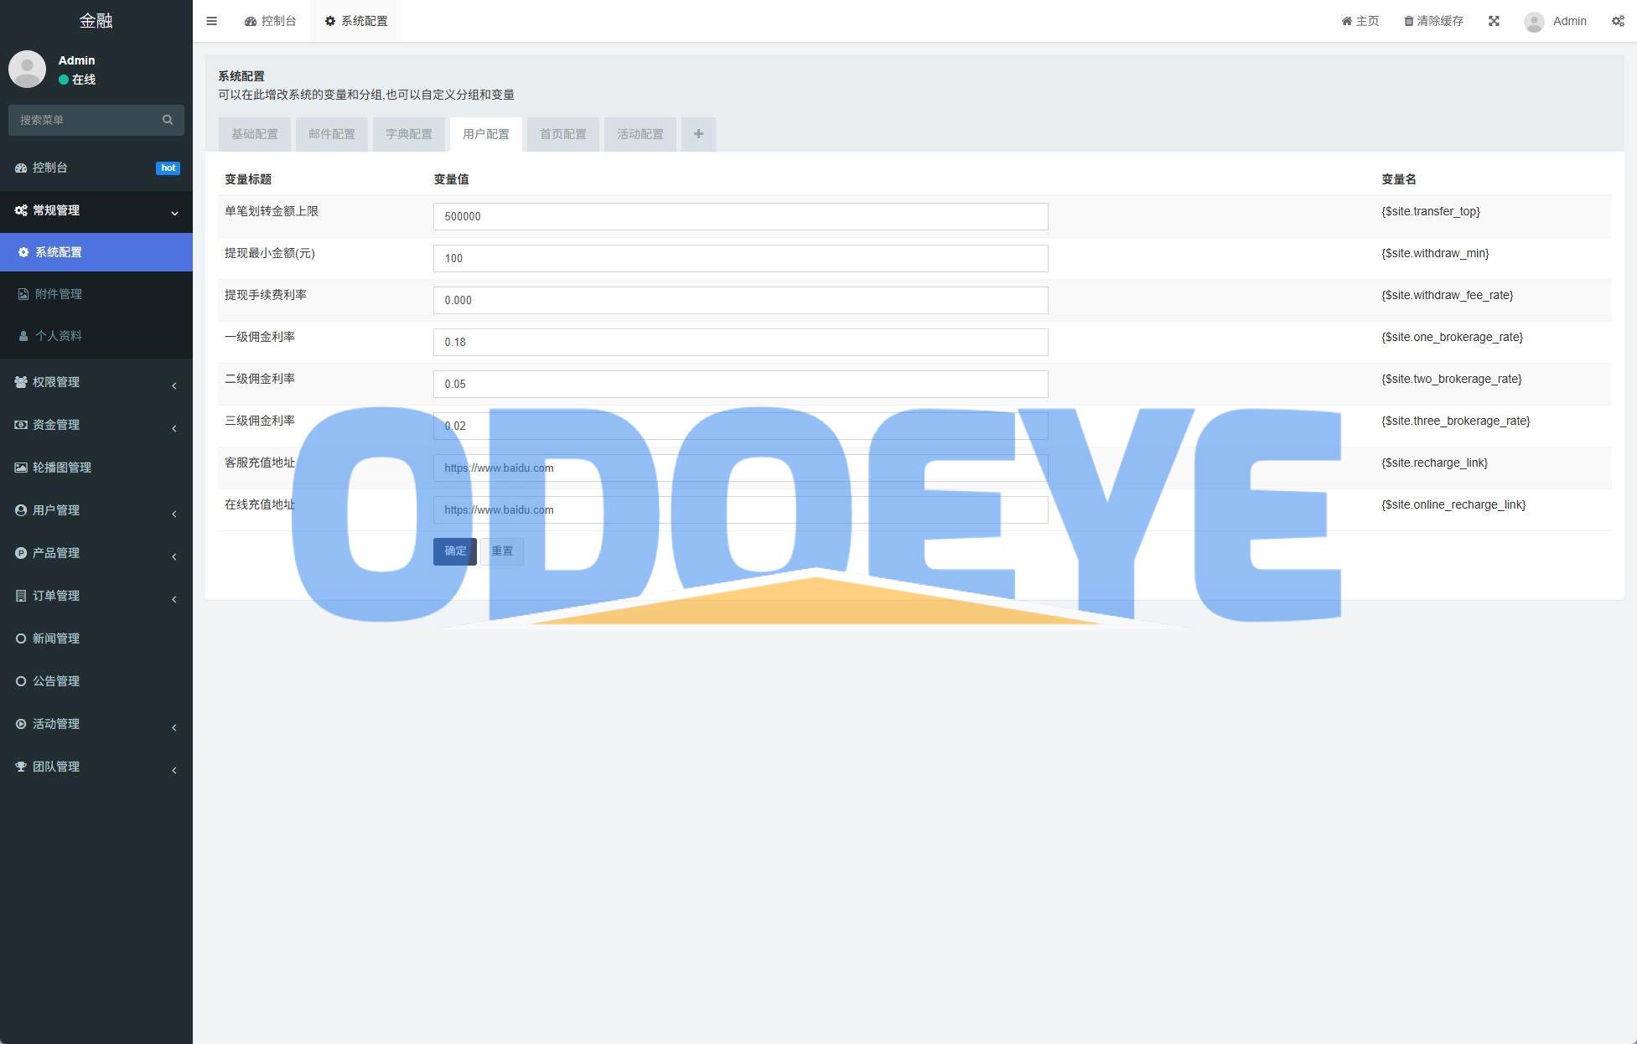Viewport: 1637px width, 1044px height.
Task: Click the 主页 home icon
Action: 1347,21
